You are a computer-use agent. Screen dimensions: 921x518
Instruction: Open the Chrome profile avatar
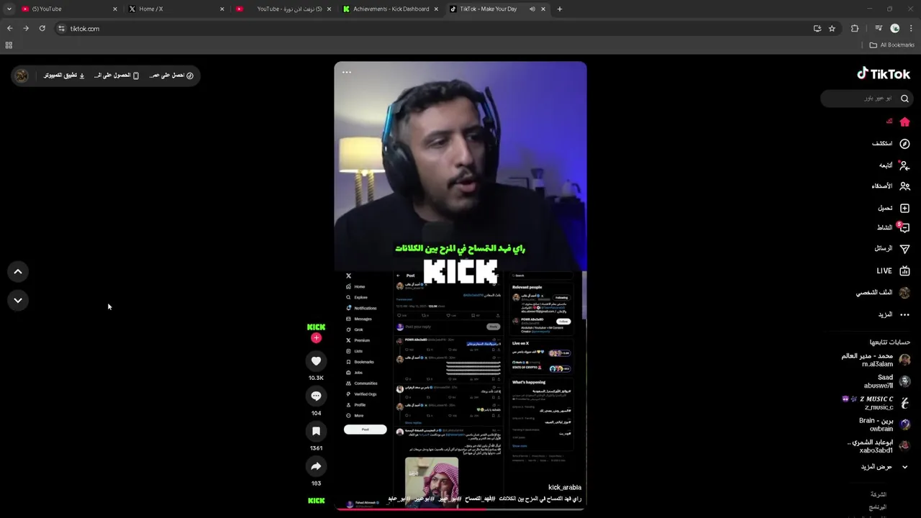(x=894, y=28)
